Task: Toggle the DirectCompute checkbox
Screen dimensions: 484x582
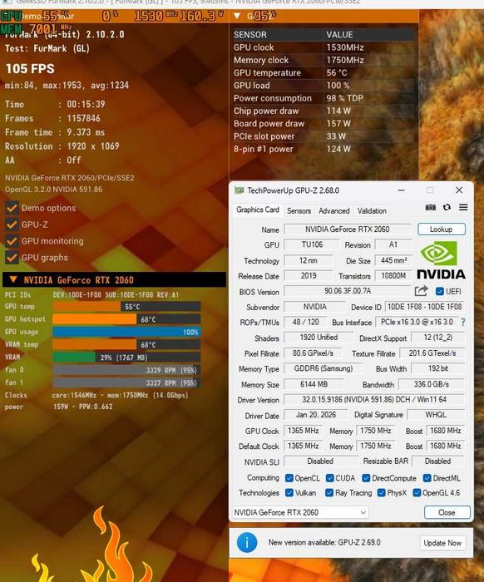Action: tap(366, 478)
